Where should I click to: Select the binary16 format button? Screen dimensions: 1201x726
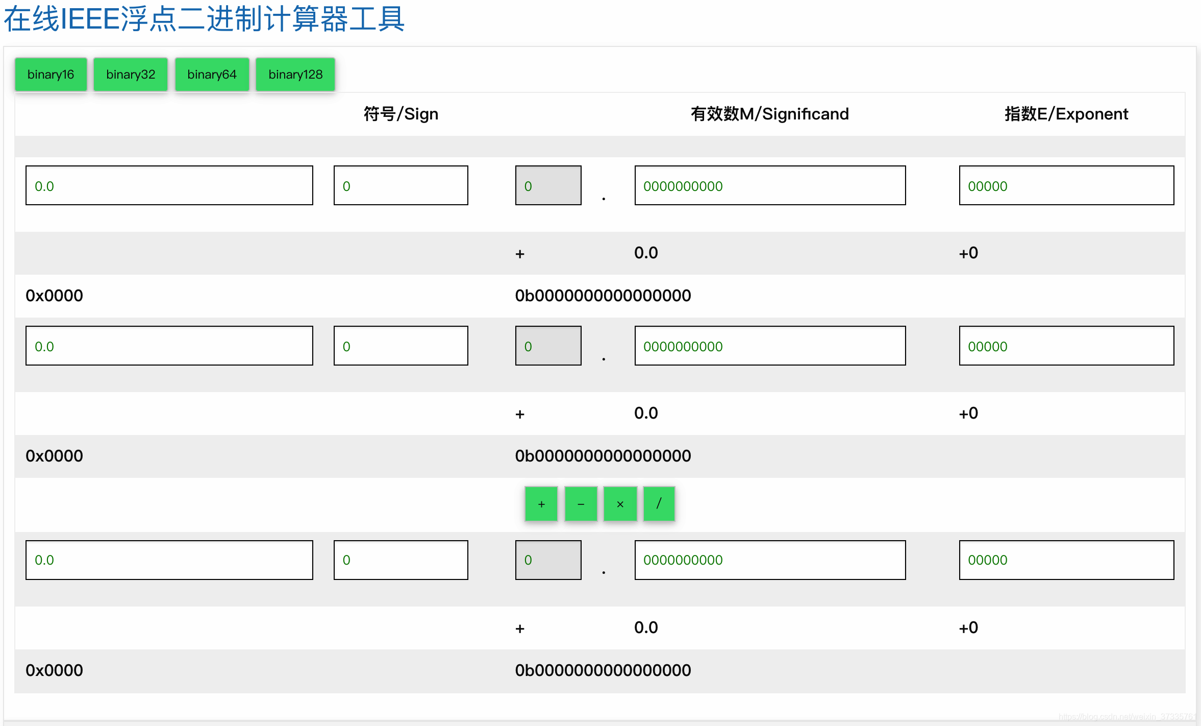pos(51,74)
